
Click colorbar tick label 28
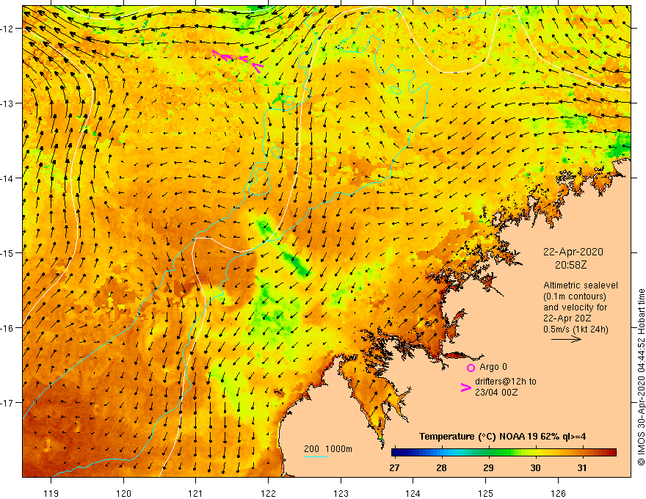(441, 467)
